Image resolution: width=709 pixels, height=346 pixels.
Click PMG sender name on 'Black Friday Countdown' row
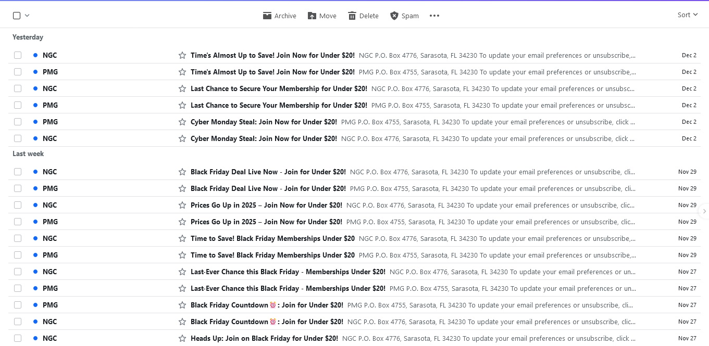[x=50, y=305]
